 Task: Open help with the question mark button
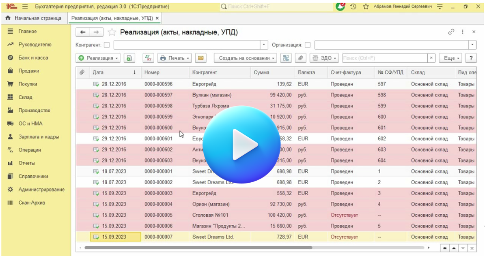coord(471,58)
